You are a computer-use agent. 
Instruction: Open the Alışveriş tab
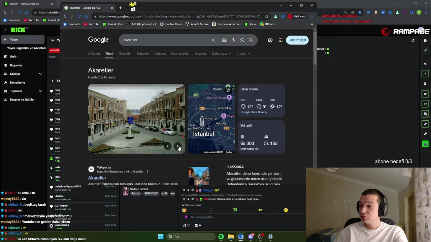(x=201, y=53)
